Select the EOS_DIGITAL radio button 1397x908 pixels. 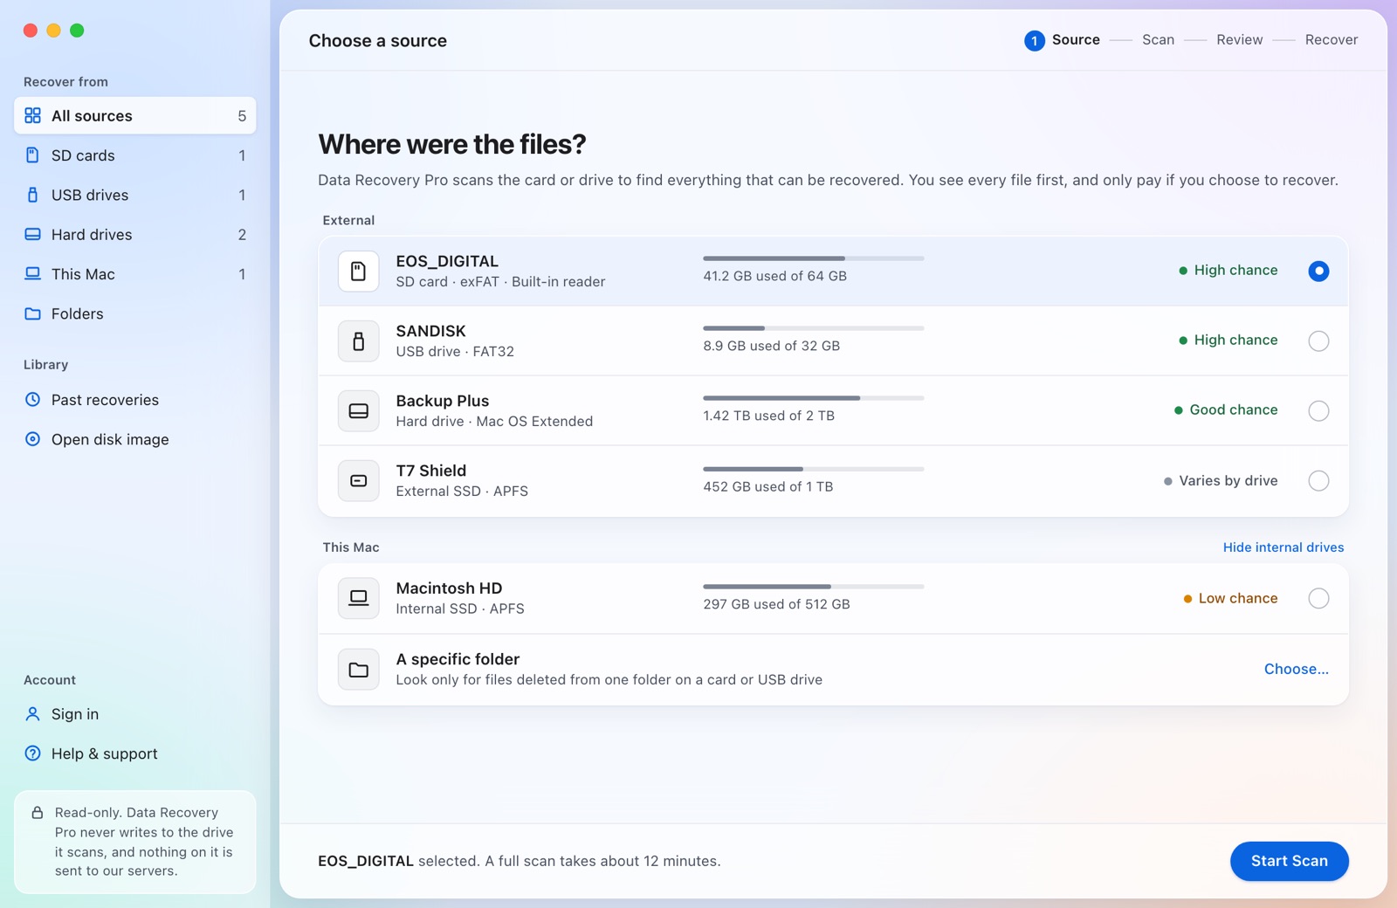tap(1318, 271)
